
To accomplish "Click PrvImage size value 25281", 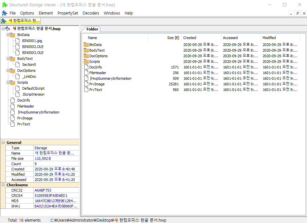I will click(174, 84).
